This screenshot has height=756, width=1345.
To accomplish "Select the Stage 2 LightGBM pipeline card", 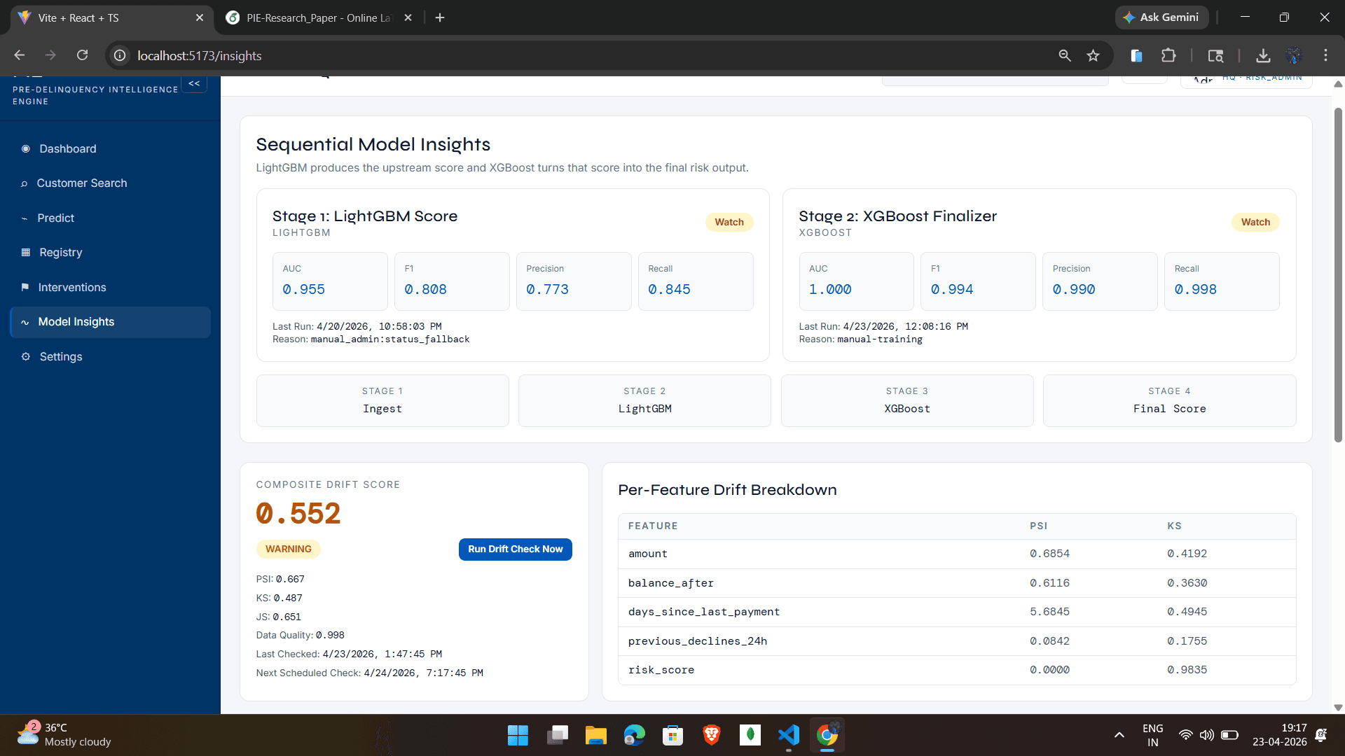I will 644,400.
